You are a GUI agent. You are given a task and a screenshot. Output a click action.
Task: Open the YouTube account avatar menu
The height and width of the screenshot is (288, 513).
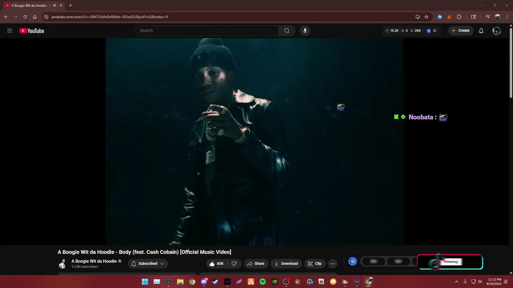click(497, 31)
